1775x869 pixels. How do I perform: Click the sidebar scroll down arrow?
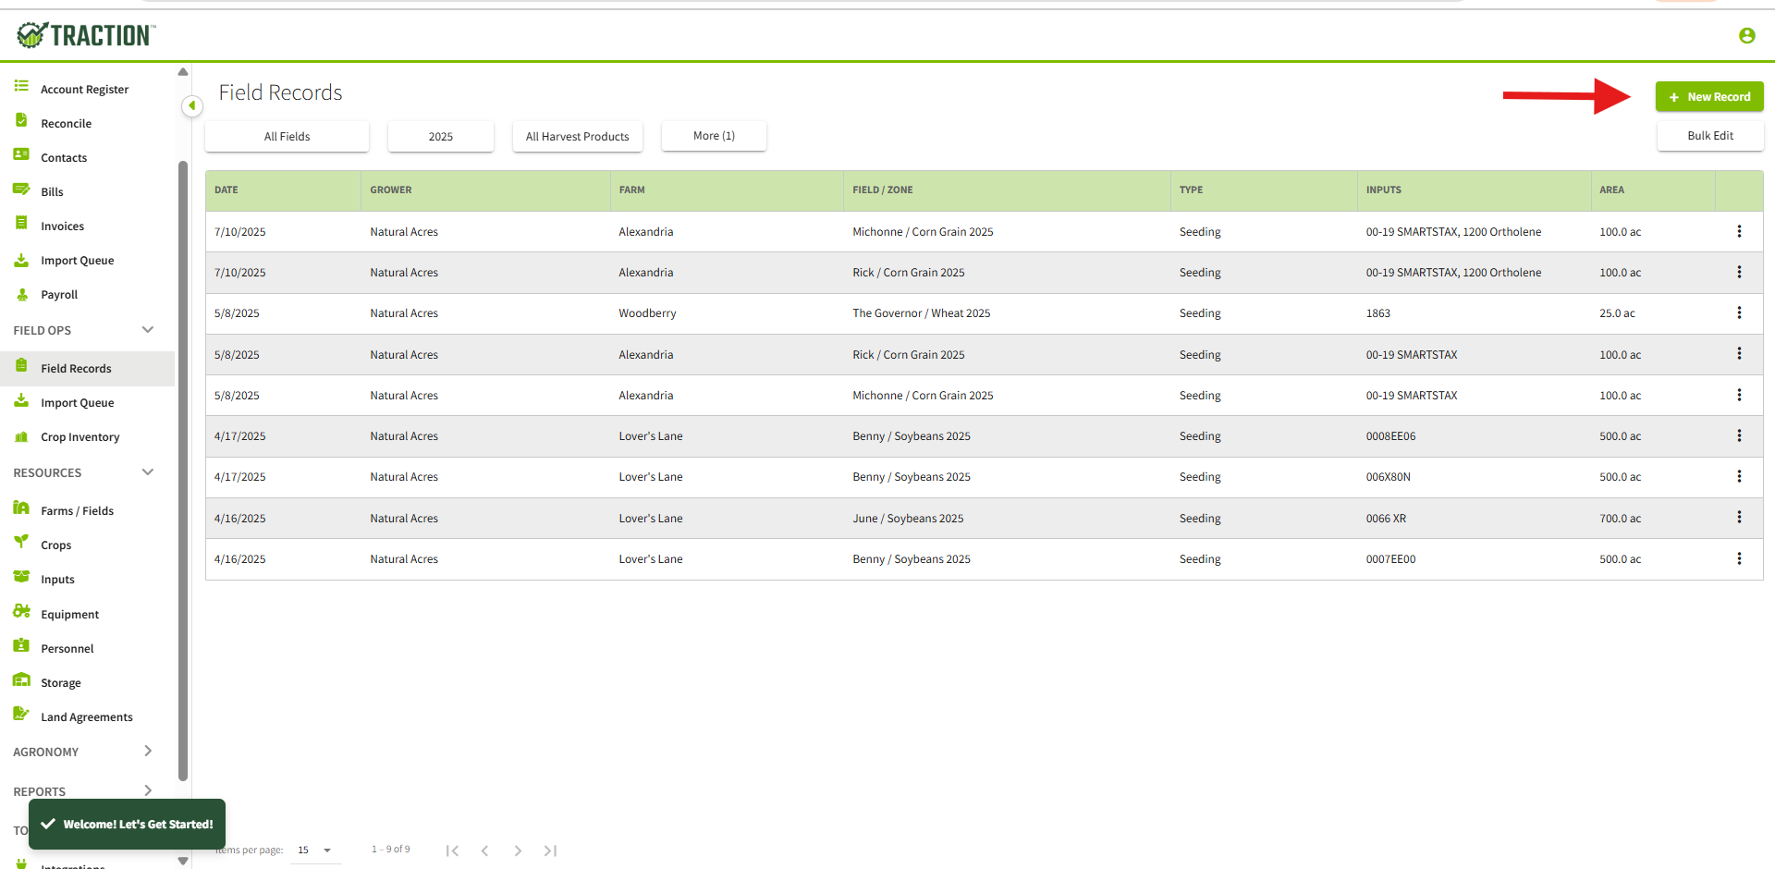[x=183, y=861]
